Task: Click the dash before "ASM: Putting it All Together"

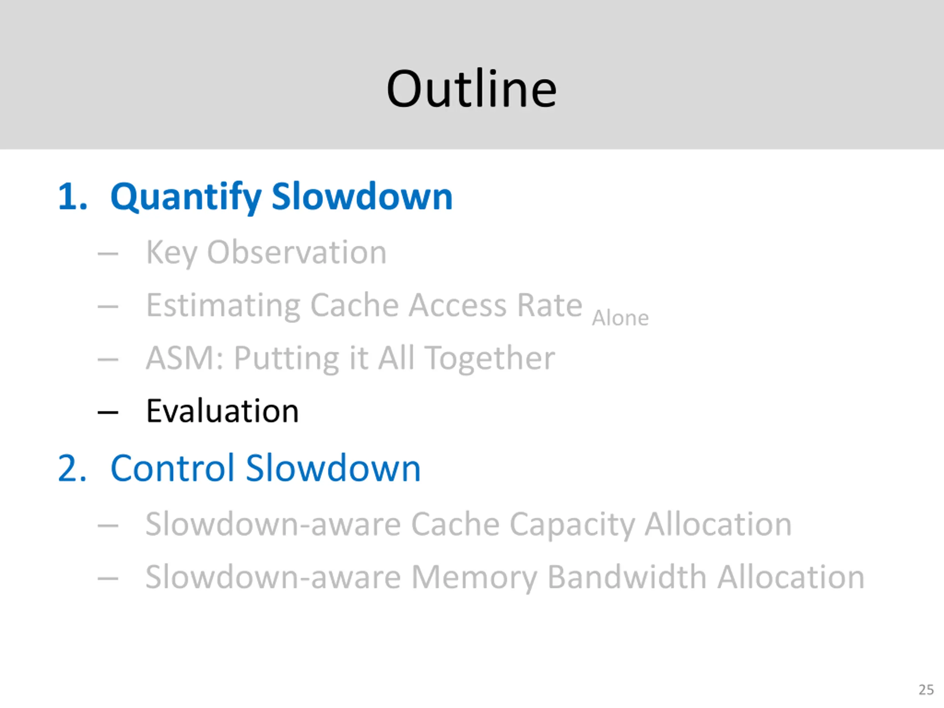Action: (108, 359)
